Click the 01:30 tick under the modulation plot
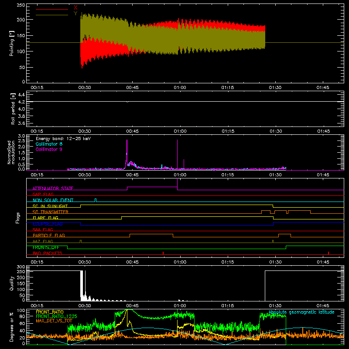This screenshot has height=349, width=349. coord(275,175)
